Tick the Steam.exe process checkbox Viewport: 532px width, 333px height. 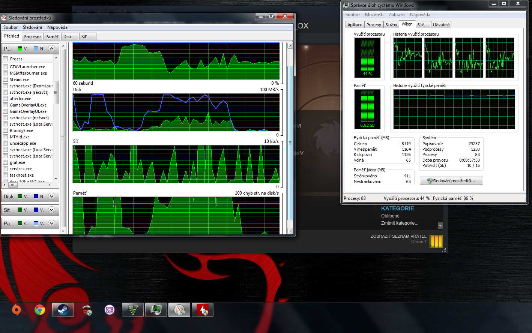[x=6, y=79]
